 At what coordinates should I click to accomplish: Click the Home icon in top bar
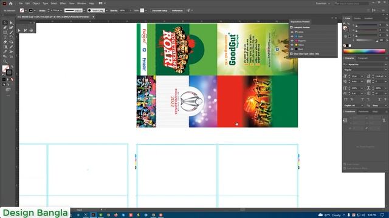point(11,4)
